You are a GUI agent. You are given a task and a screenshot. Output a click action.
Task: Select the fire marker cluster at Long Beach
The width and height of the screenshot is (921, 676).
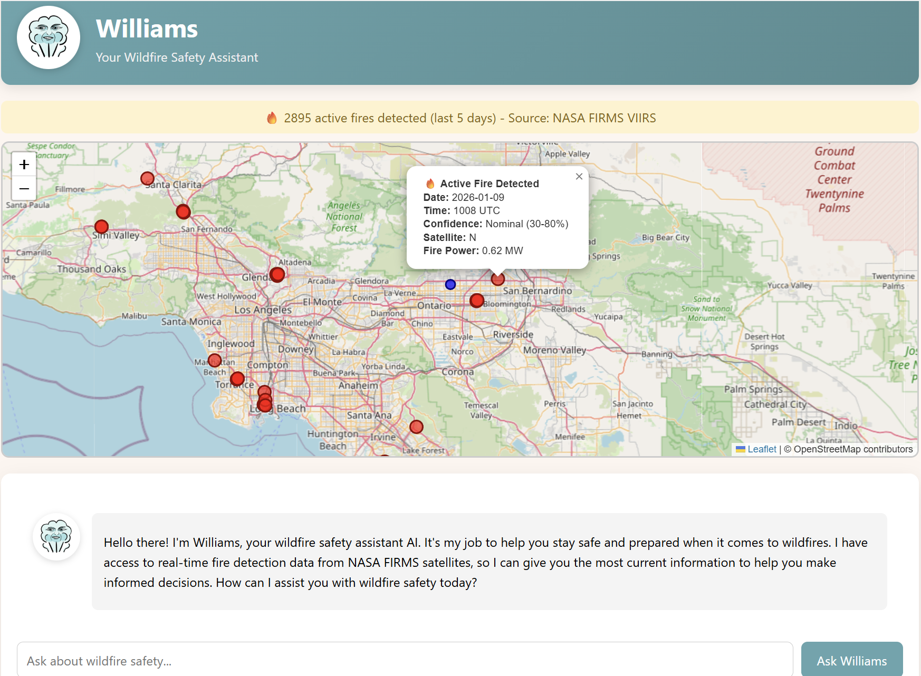click(265, 403)
